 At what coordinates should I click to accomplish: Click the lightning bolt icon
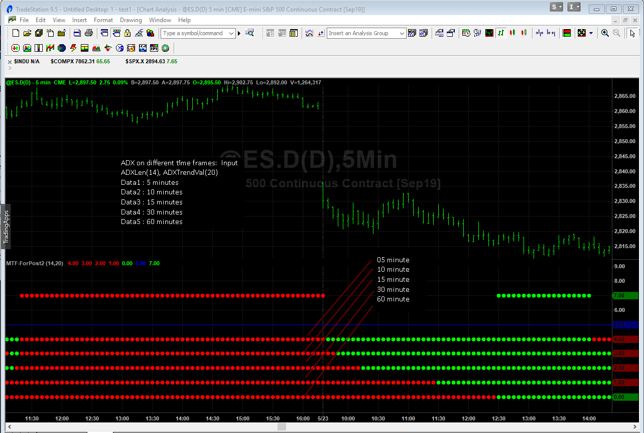[x=73, y=48]
